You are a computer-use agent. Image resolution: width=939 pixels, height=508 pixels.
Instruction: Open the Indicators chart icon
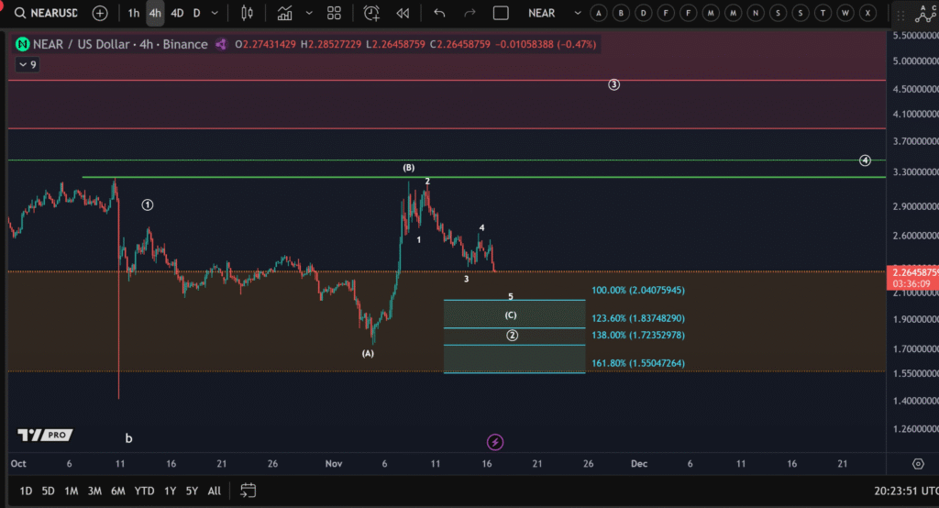coord(285,14)
